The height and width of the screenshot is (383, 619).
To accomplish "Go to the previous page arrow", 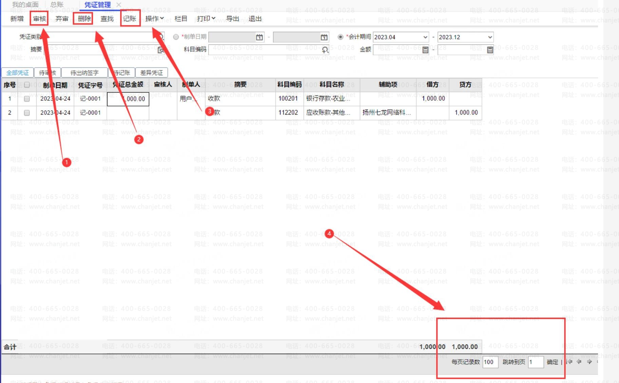I will [x=579, y=362].
